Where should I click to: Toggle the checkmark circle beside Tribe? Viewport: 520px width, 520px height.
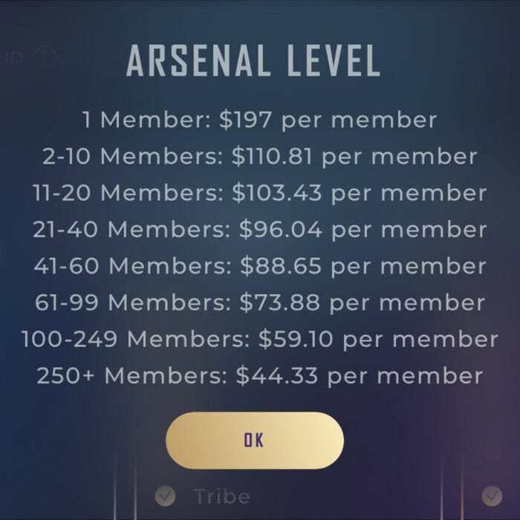click(165, 496)
